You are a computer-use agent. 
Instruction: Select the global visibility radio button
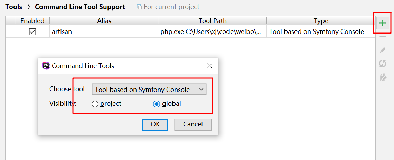pyautogui.click(x=156, y=104)
